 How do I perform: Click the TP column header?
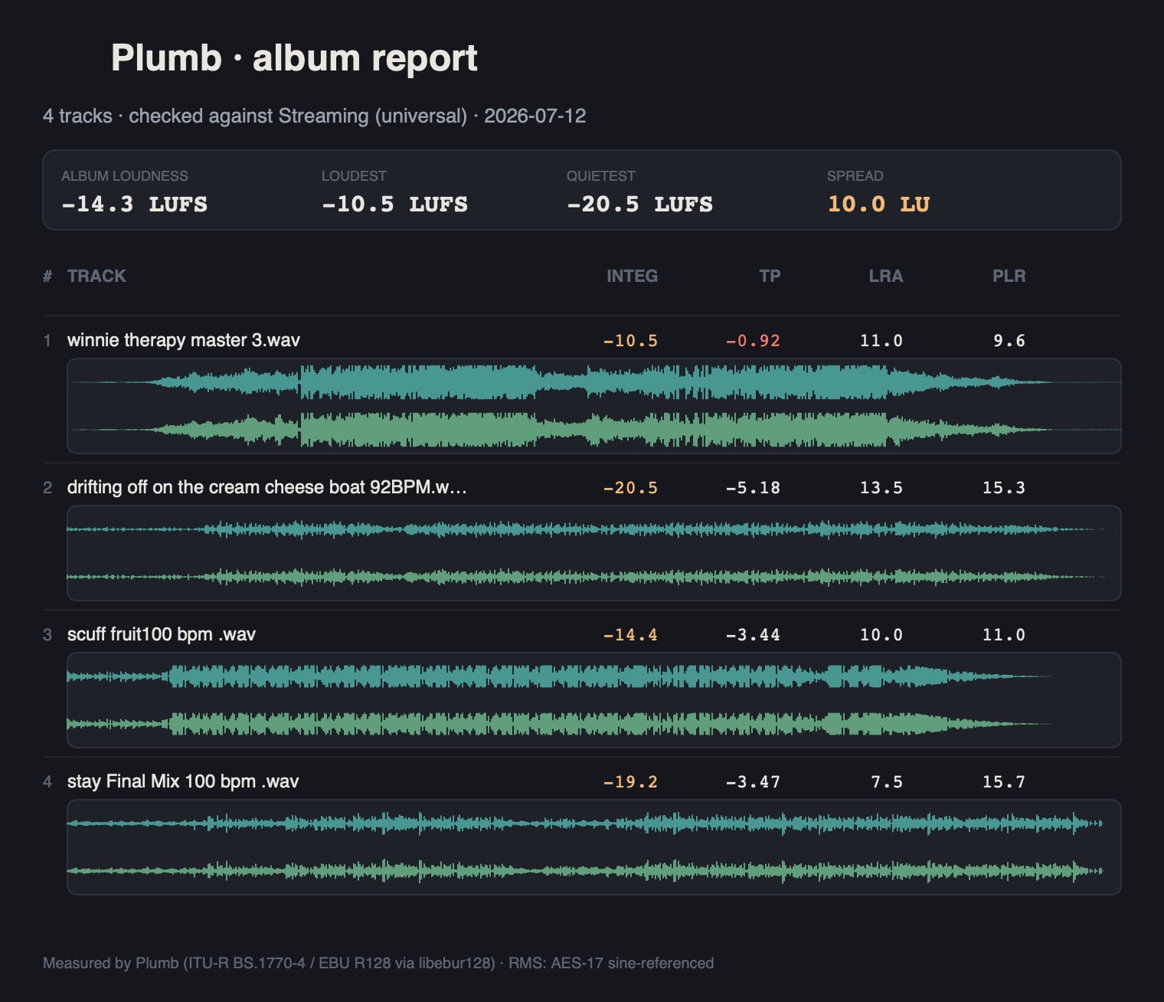[x=770, y=276]
